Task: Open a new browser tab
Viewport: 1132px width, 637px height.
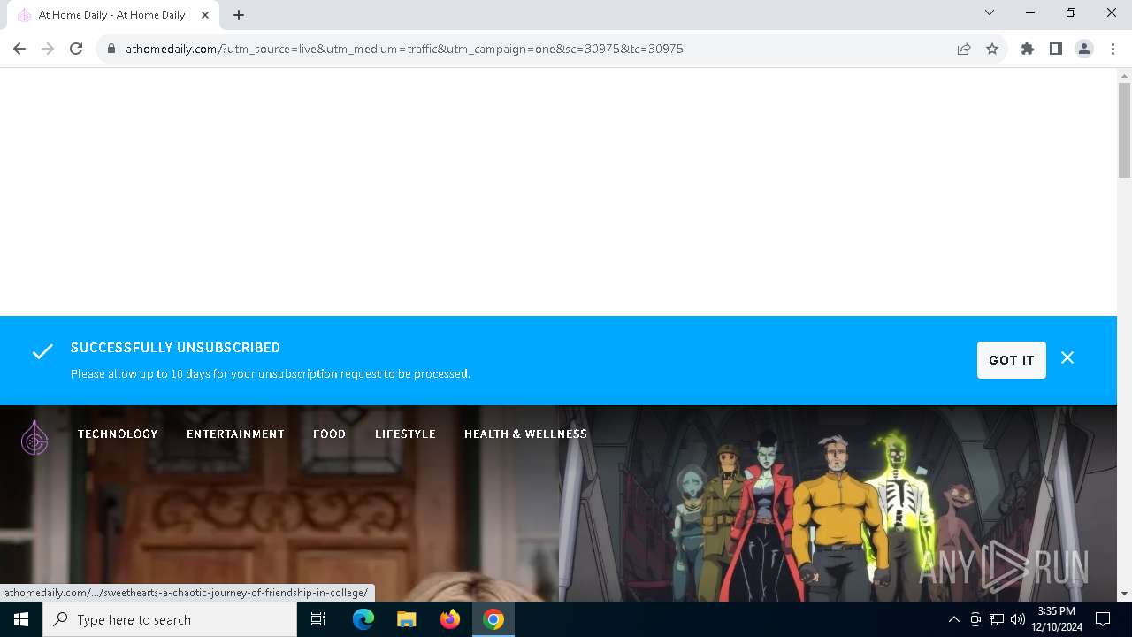Action: pos(239,15)
